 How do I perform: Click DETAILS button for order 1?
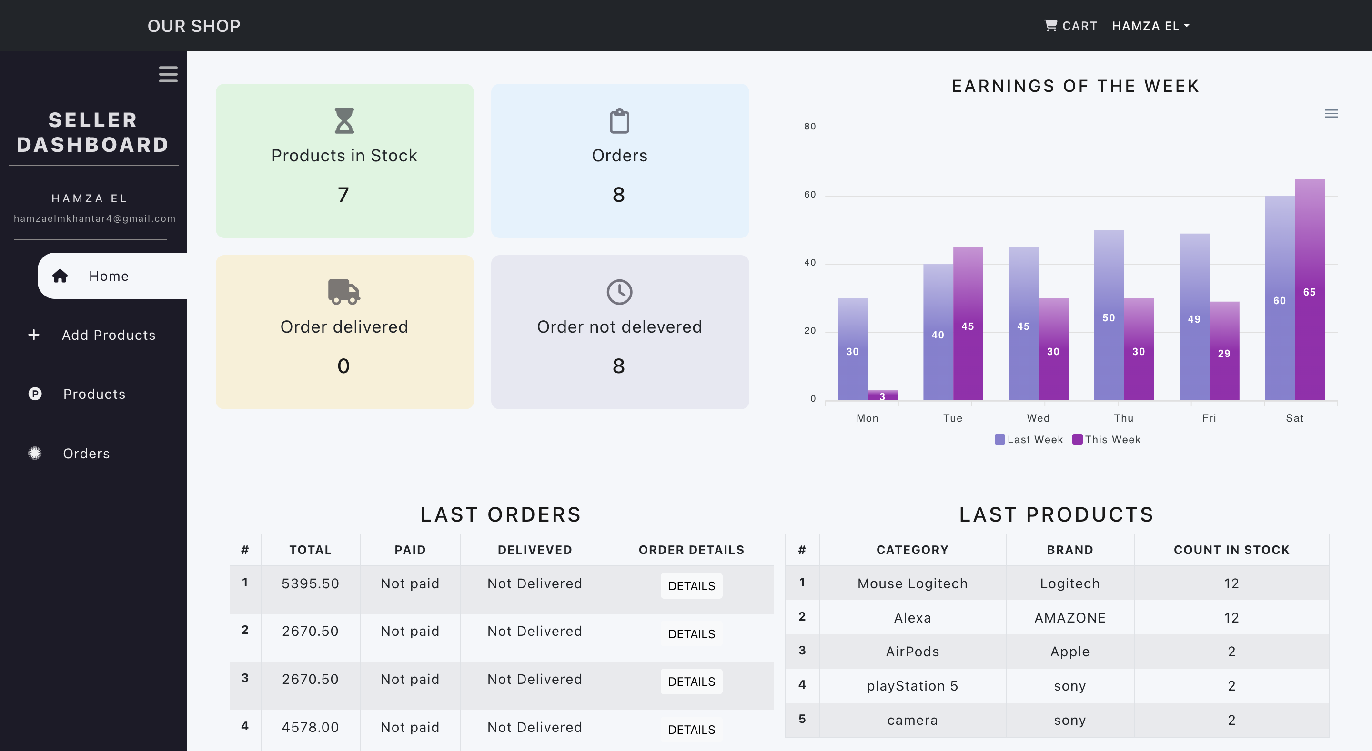click(691, 586)
